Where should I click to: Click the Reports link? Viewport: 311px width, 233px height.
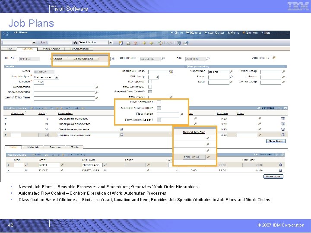click(194, 33)
